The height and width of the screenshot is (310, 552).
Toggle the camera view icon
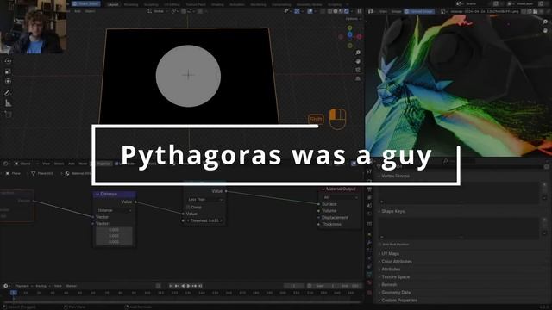(358, 70)
